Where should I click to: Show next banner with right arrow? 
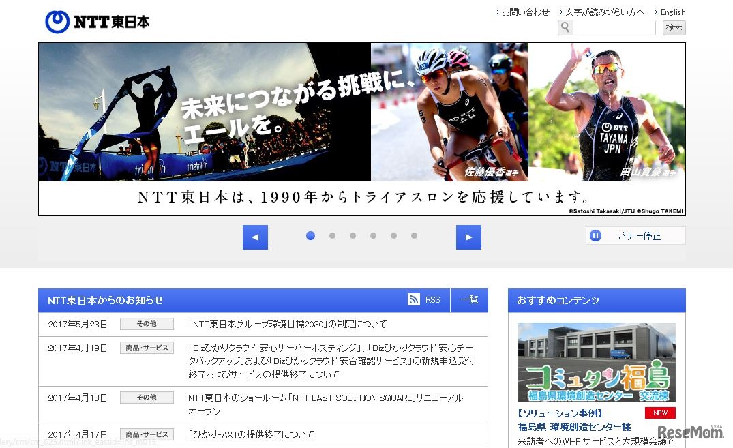[468, 237]
